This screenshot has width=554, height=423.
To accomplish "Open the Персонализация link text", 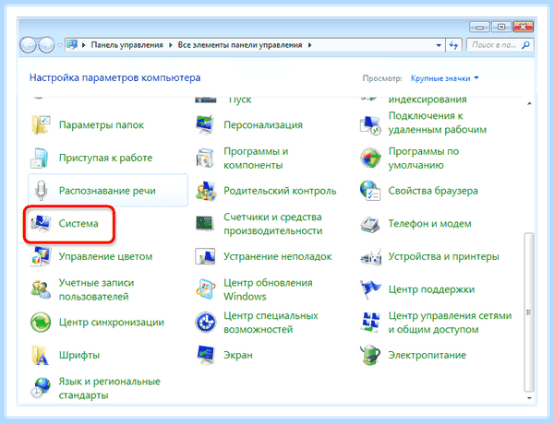I will (263, 124).
